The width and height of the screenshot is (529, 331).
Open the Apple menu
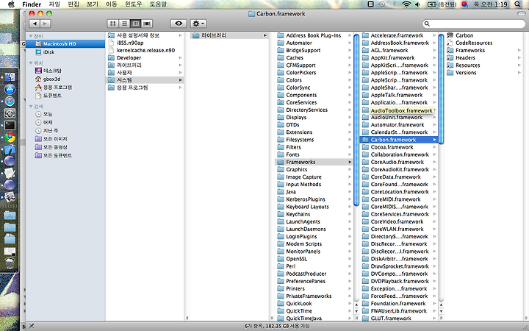click(x=11, y=4)
